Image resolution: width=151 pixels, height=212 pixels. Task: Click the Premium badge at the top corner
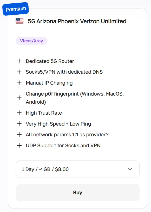coord(15,9)
